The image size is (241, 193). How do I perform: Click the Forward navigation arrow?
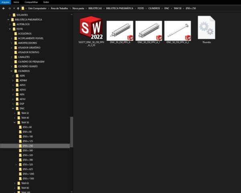pos(9,8)
